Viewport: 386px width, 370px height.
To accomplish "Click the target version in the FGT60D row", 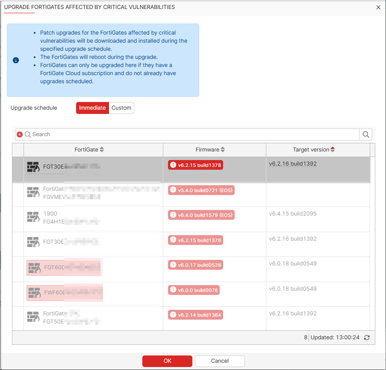I will 293,264.
